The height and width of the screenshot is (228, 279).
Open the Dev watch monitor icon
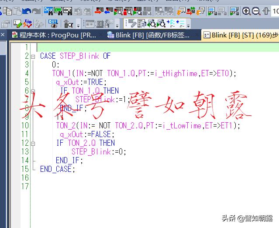point(53,23)
